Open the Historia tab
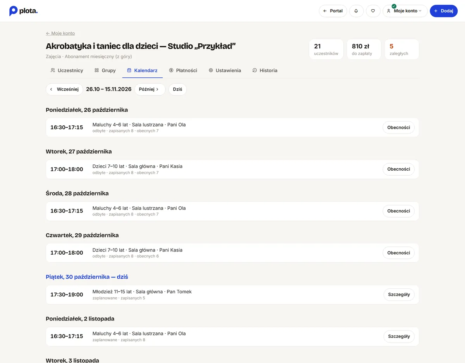This screenshot has width=465, height=363. (x=265, y=70)
